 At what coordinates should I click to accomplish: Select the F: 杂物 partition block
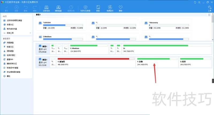[157, 62]
